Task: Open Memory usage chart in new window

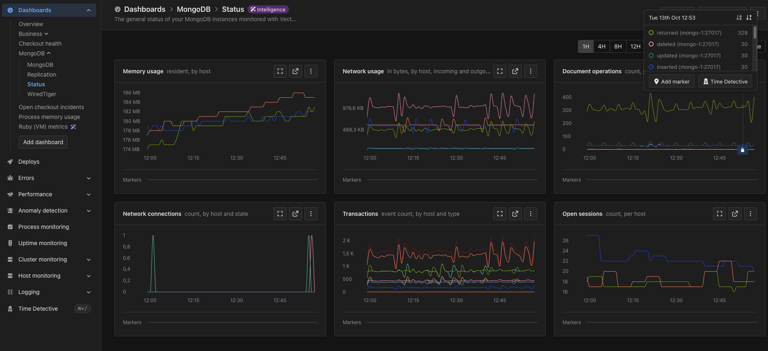Action: (x=295, y=71)
